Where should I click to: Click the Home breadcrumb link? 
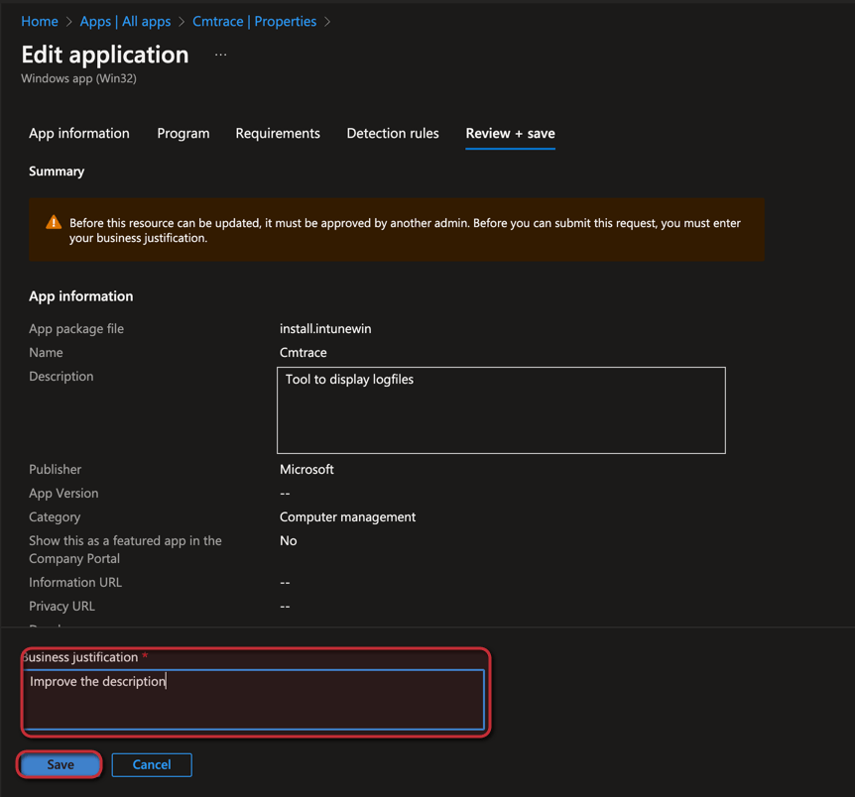(x=40, y=21)
